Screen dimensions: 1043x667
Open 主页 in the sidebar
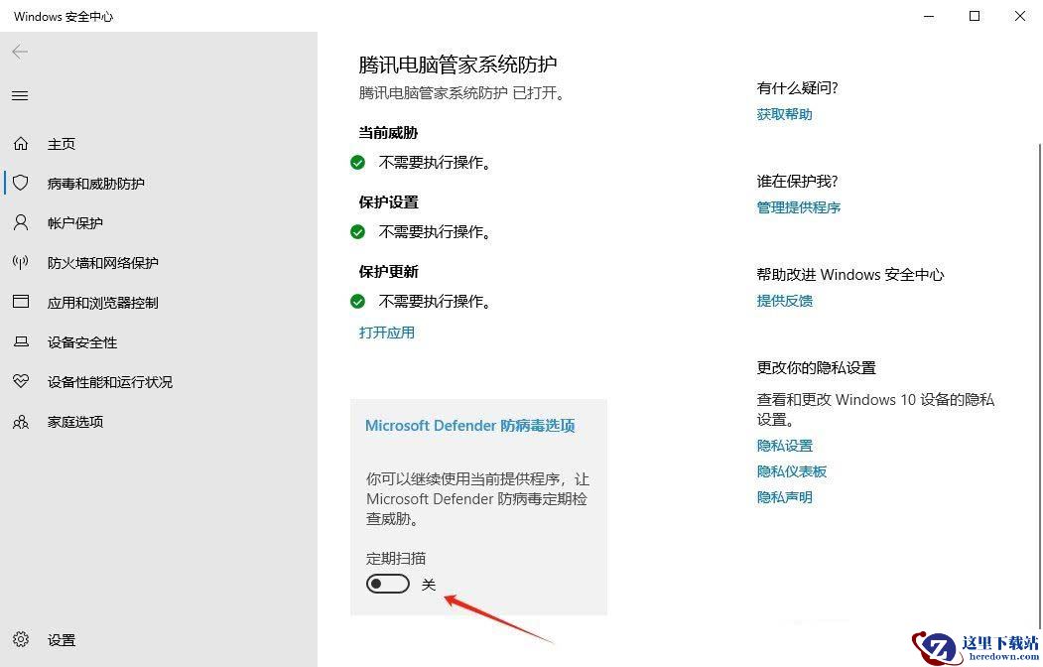click(x=62, y=144)
